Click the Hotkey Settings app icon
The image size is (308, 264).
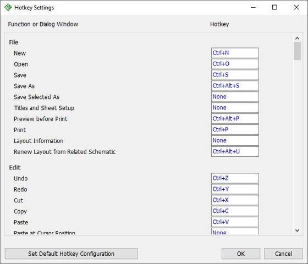(8, 8)
